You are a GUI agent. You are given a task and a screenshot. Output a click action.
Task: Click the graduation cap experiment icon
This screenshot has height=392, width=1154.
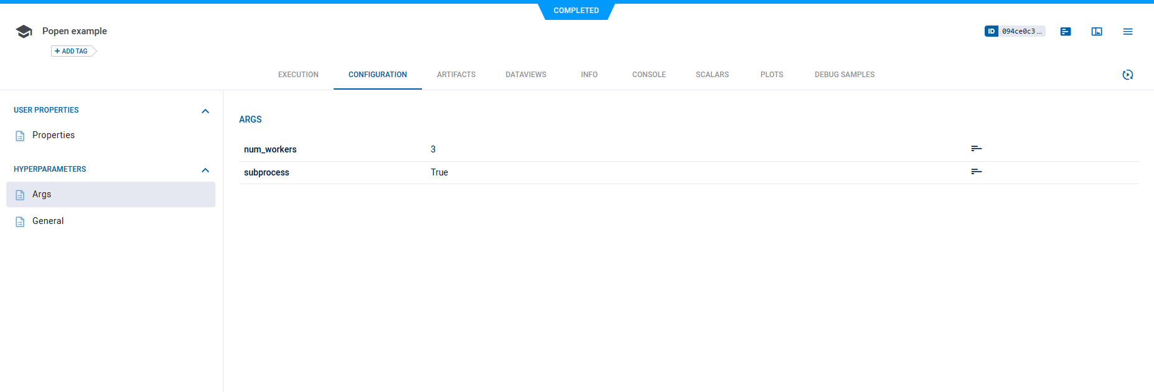(24, 32)
